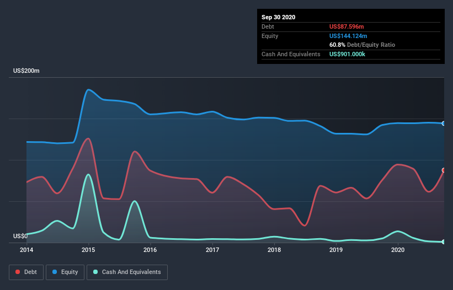The height and width of the screenshot is (290, 453).
Task: Select the 2015 axis label
Action: [x=88, y=250]
